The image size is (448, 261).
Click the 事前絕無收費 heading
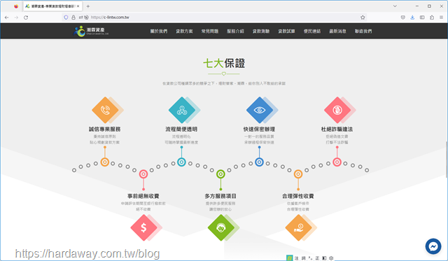143,196
